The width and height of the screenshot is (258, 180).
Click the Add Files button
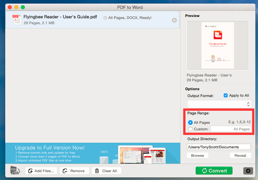tap(41, 171)
